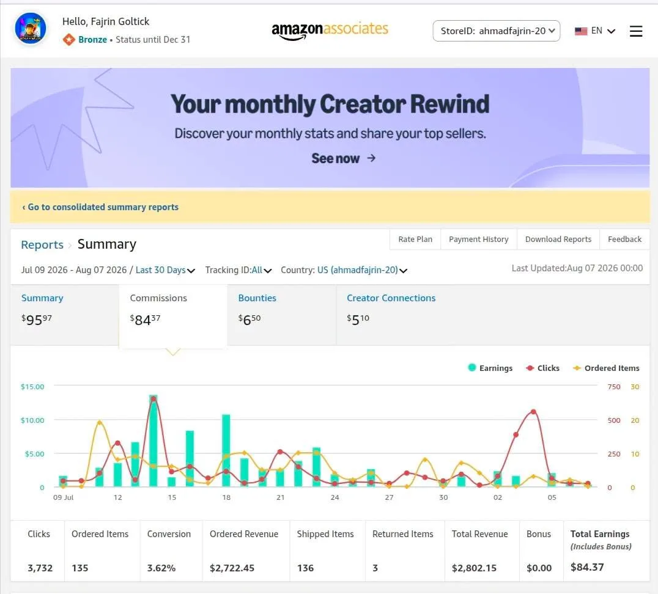Click the 09 Jul x-axis label
Screen dimensions: 658x594
point(64,497)
